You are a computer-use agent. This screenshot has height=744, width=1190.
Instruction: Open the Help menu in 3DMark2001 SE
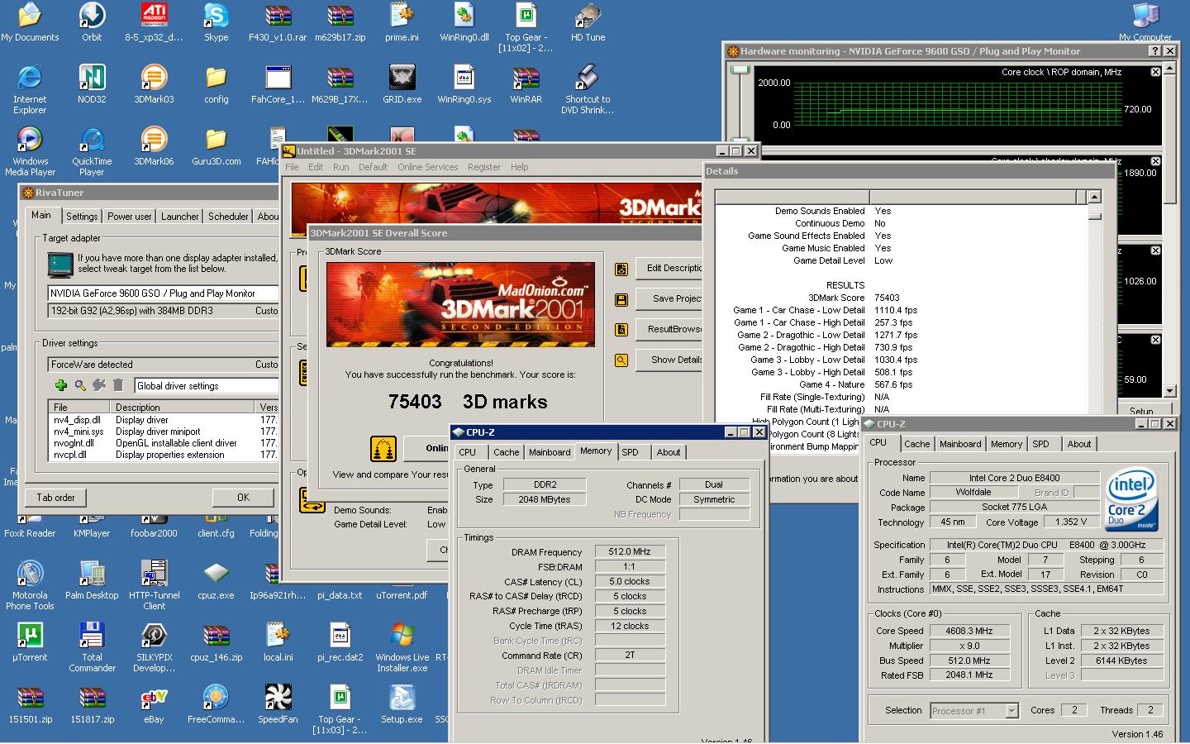point(519,167)
